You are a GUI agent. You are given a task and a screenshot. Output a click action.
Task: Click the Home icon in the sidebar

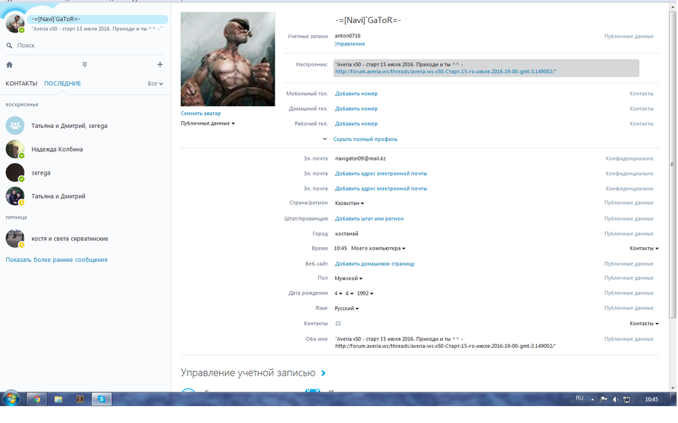pos(9,65)
